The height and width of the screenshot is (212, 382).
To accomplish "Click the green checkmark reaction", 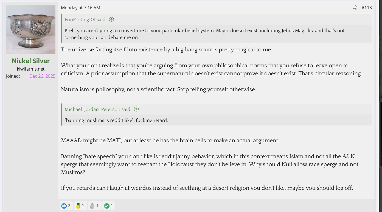I will 107,206.
